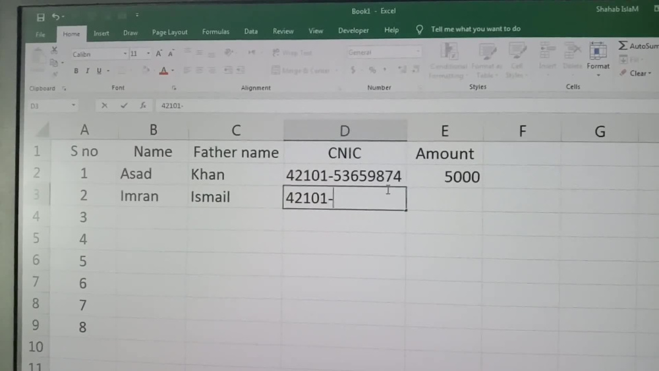Click the Enter checkmark in formula bar
This screenshot has width=659, height=371.
124,105
